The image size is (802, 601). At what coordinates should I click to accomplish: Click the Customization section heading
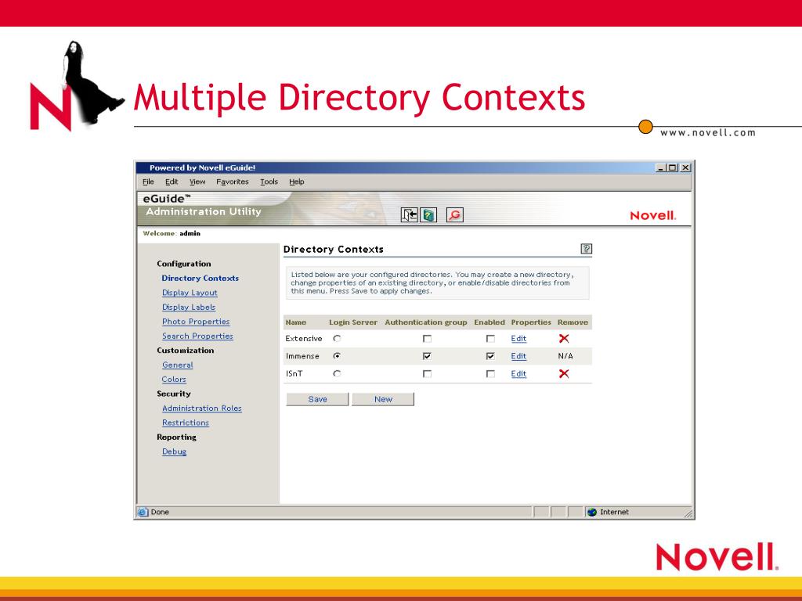point(185,351)
